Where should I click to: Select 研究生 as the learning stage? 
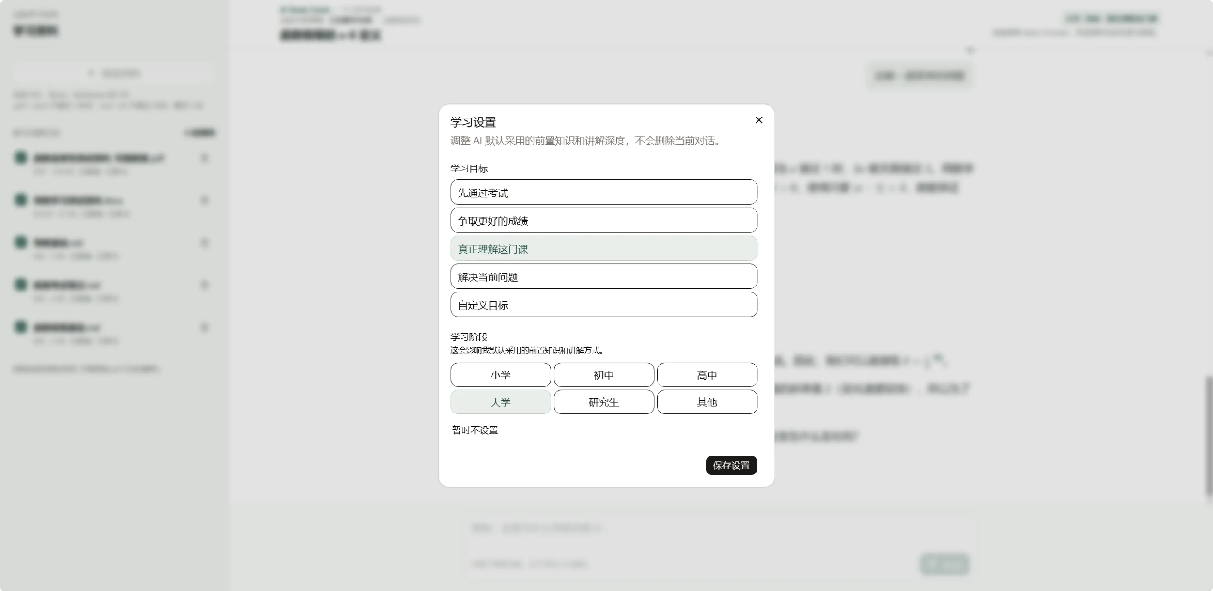coord(604,402)
